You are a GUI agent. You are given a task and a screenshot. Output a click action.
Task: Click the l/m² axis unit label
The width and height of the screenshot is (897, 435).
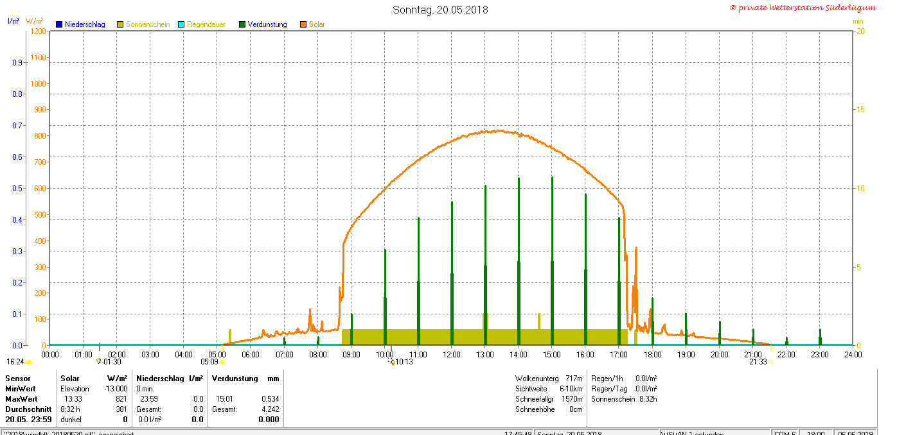13,21
